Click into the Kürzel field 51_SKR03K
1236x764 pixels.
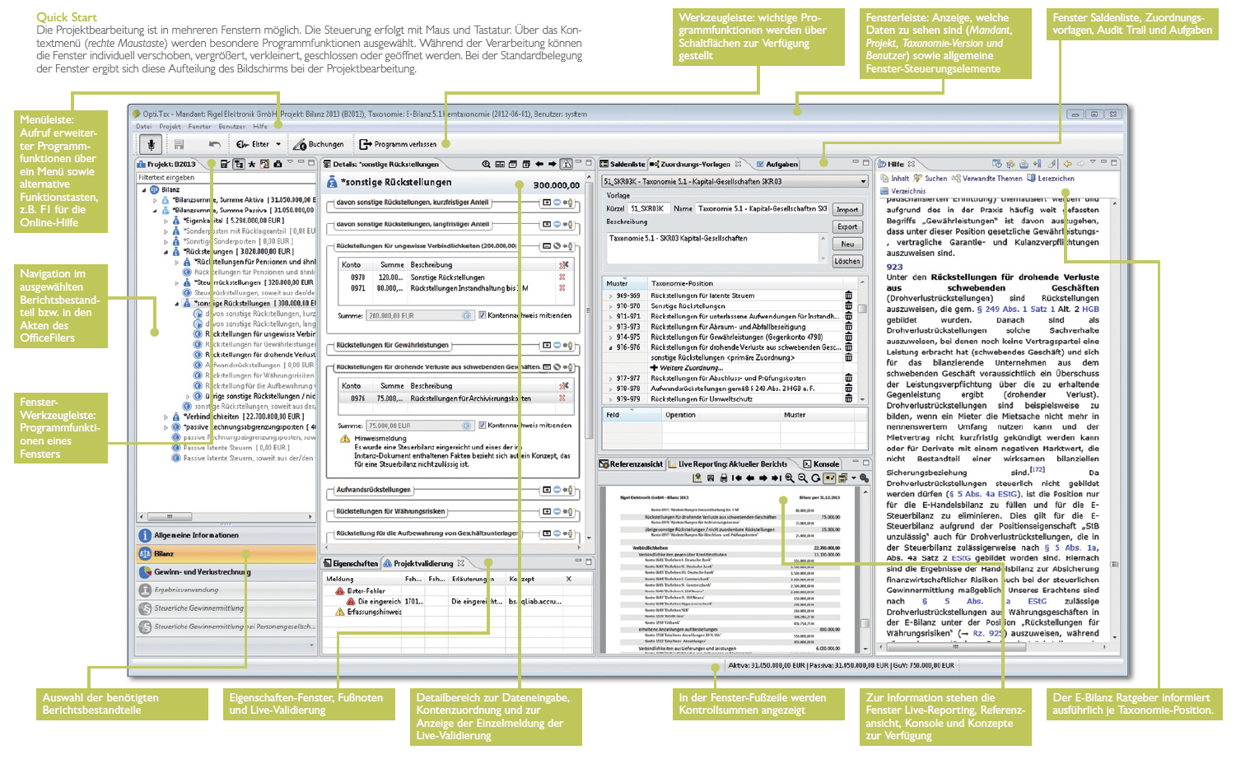(649, 209)
